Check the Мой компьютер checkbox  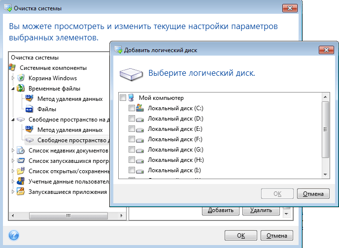123,98
